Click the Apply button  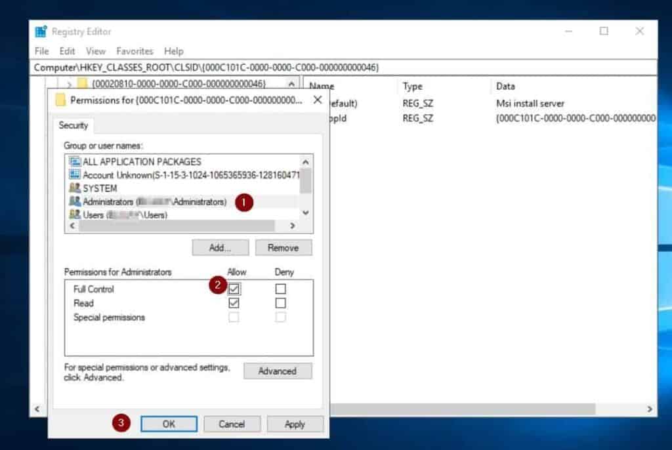[295, 424]
